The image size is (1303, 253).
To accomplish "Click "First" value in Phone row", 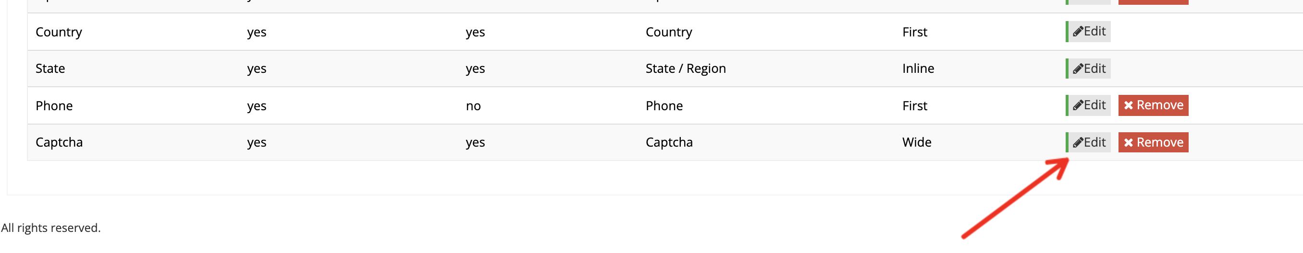I will pyautogui.click(x=914, y=106).
